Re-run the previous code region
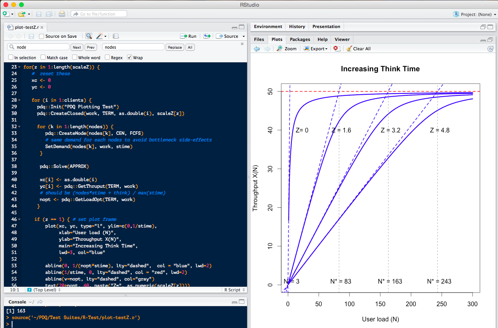 coord(207,36)
